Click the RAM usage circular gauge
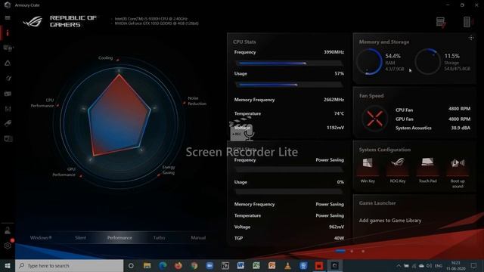The height and width of the screenshot is (272, 484). [370, 62]
